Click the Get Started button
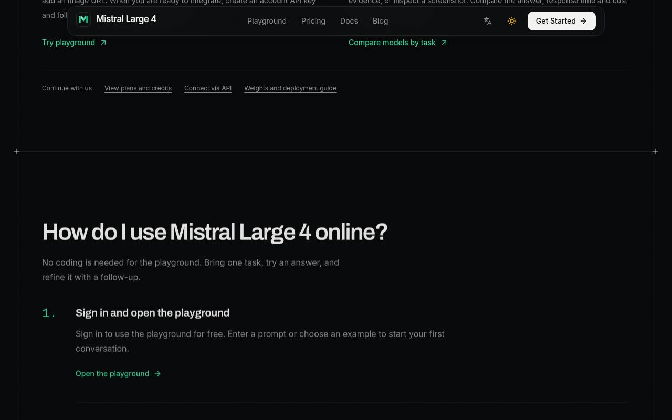Screen dimensions: 672x420 click(x=562, y=21)
